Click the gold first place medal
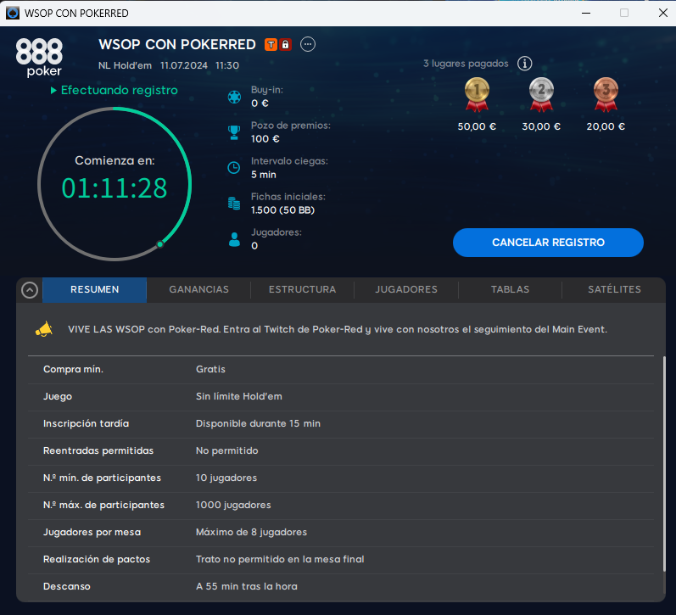The image size is (676, 615). click(x=477, y=94)
